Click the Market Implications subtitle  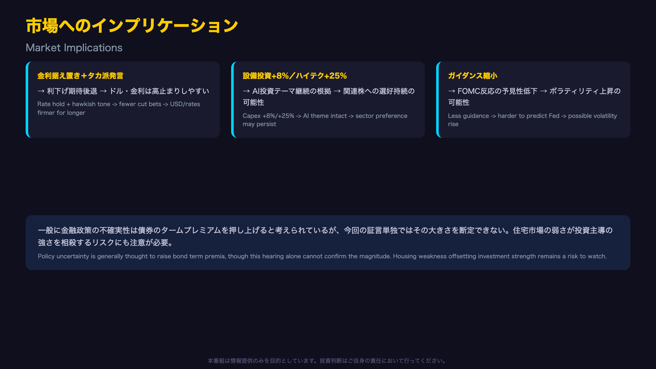click(74, 48)
